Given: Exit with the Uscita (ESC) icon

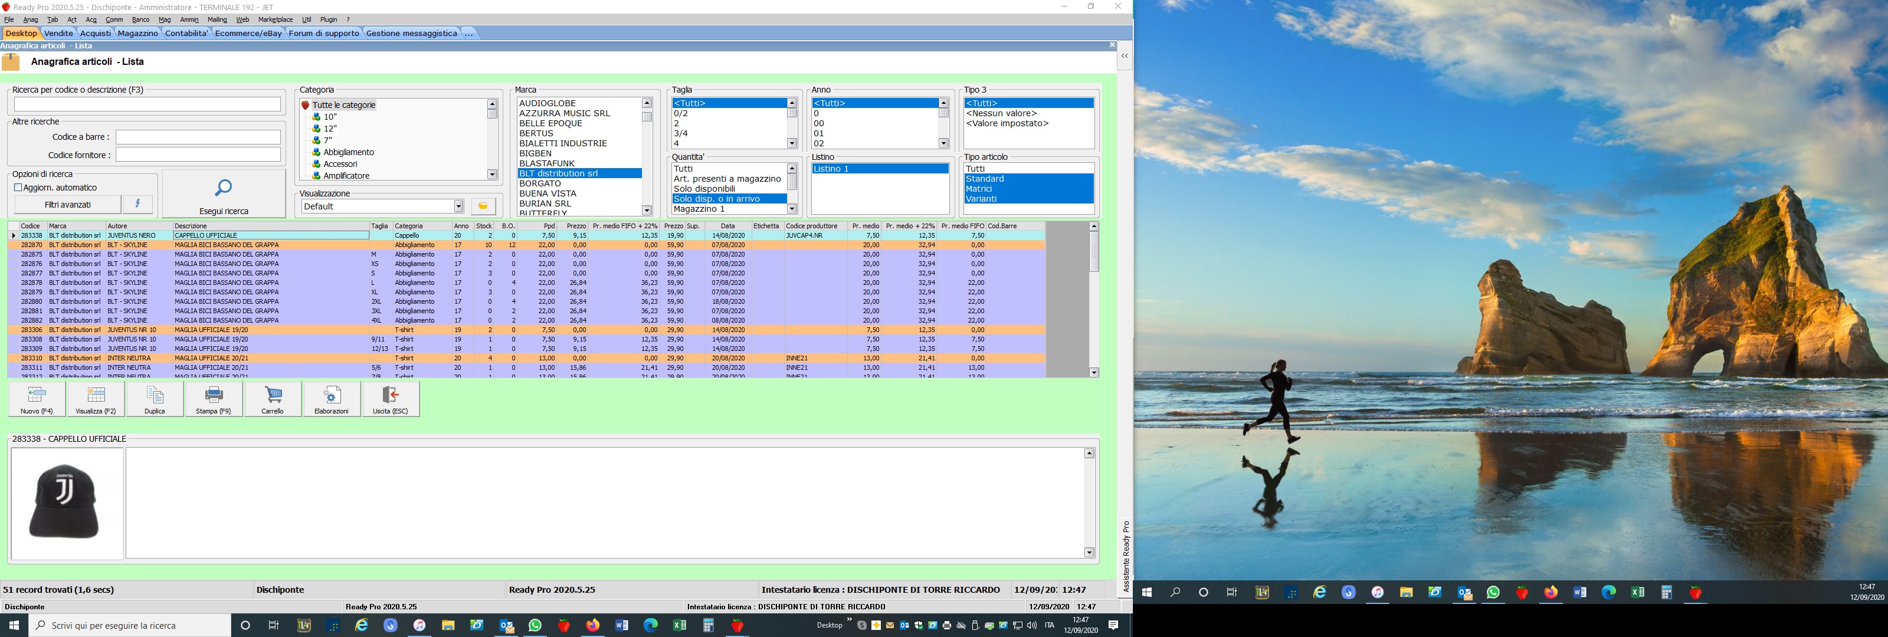Looking at the screenshot, I should [390, 399].
